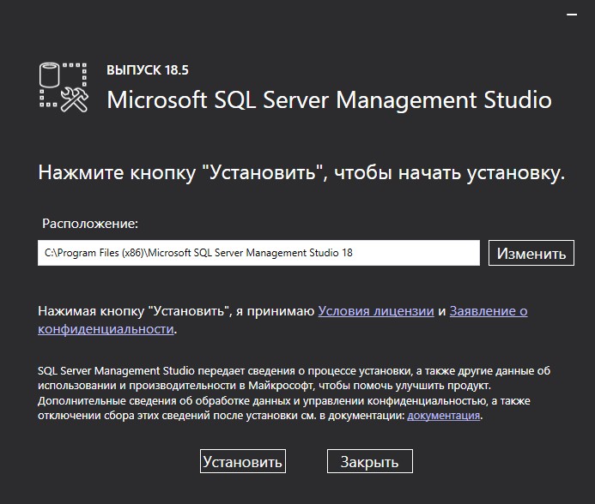Click the ВЫПУСК 18.5 version text
Screen dimensions: 595x504
pos(148,70)
